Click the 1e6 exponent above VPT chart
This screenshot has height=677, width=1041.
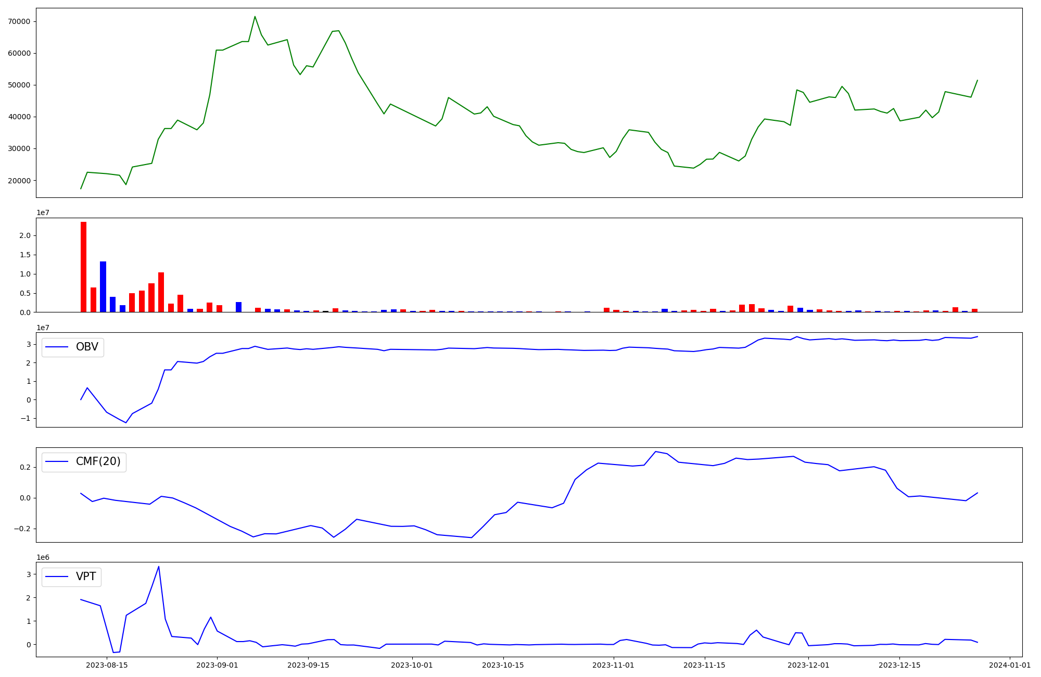pyautogui.click(x=43, y=557)
